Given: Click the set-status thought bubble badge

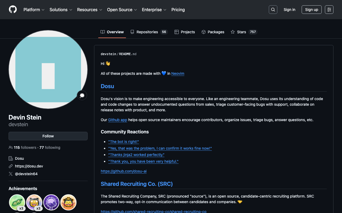Looking at the screenshot, I should click(82, 95).
